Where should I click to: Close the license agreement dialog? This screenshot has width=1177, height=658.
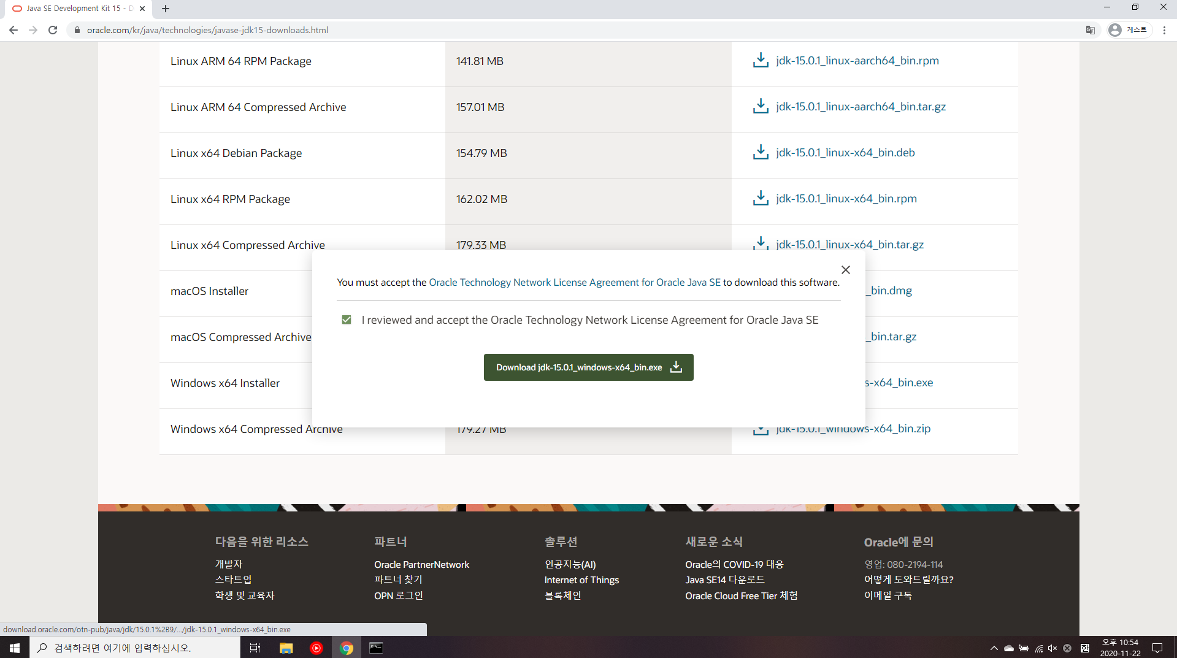coord(846,270)
